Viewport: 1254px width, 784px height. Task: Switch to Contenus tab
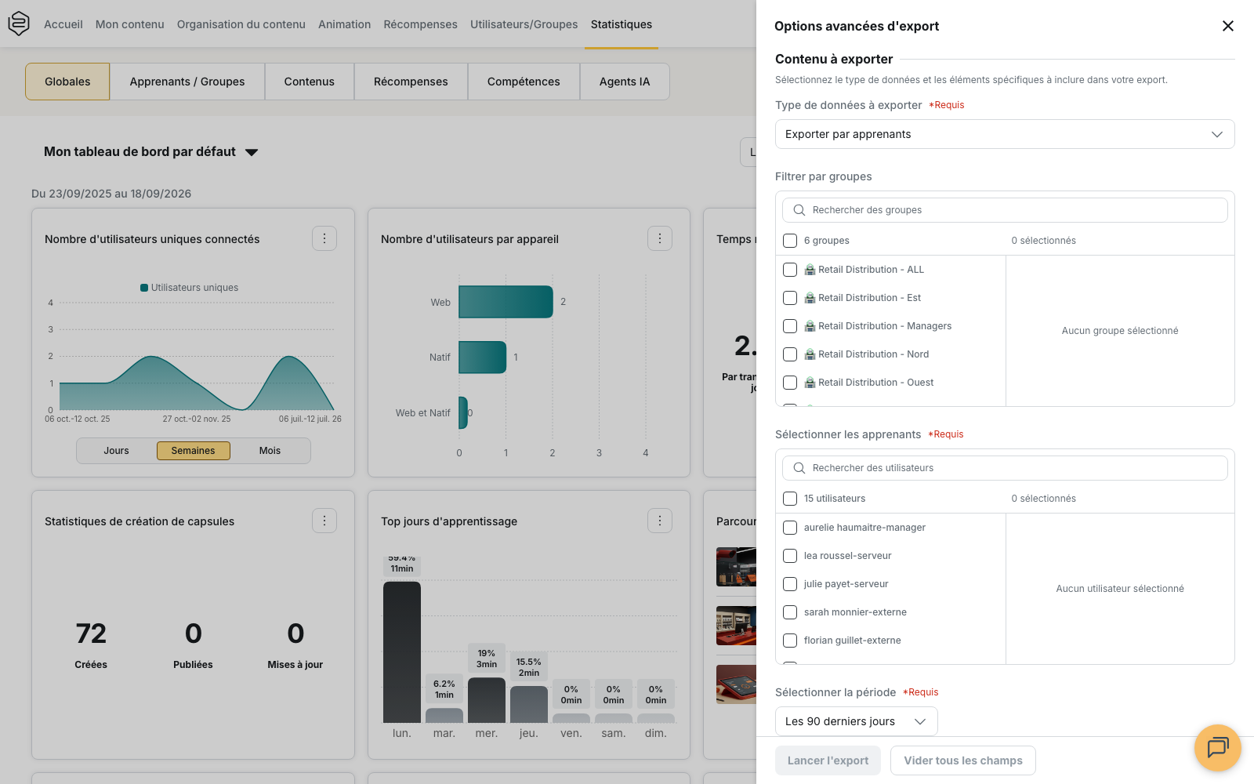[310, 82]
